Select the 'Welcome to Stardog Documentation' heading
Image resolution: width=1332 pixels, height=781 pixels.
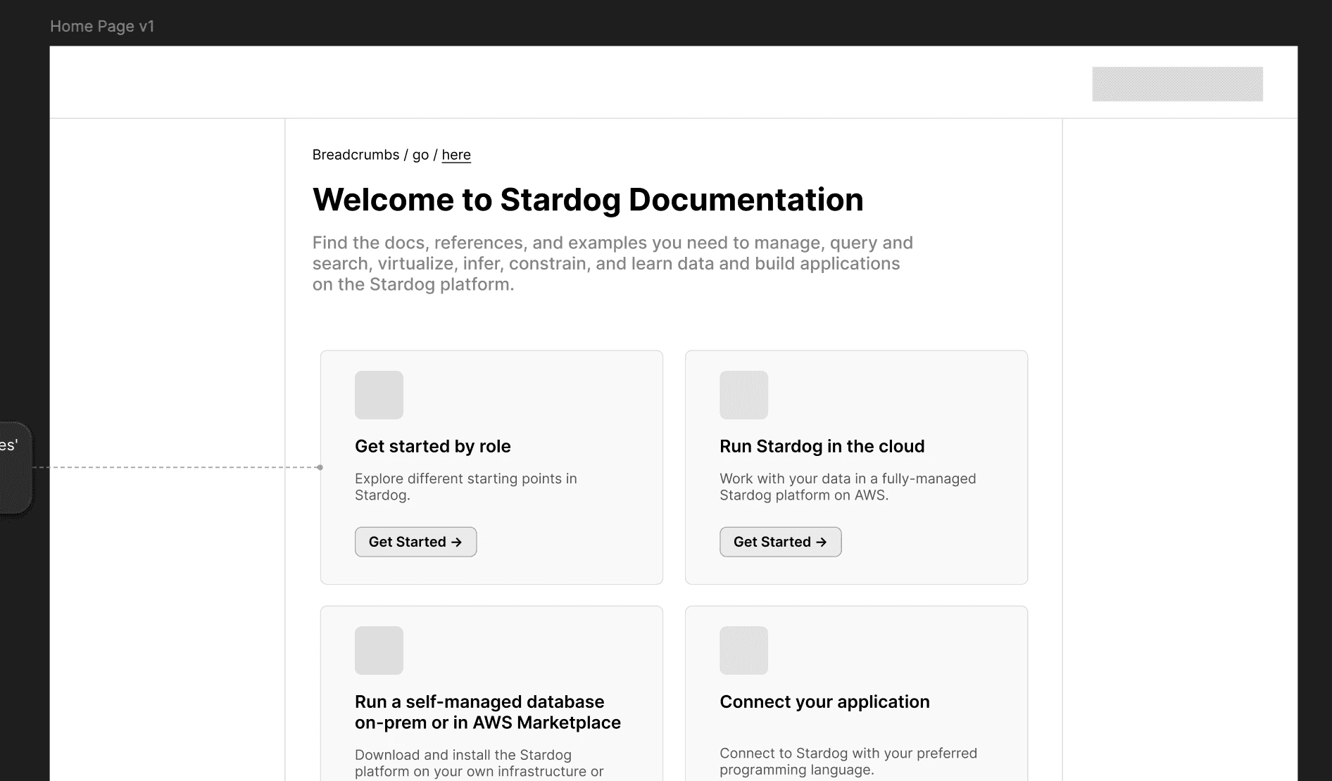tap(588, 200)
